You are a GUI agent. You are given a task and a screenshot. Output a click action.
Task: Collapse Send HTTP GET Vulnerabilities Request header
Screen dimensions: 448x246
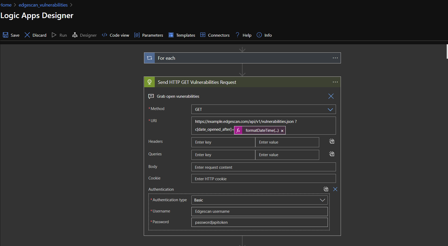[242, 82]
